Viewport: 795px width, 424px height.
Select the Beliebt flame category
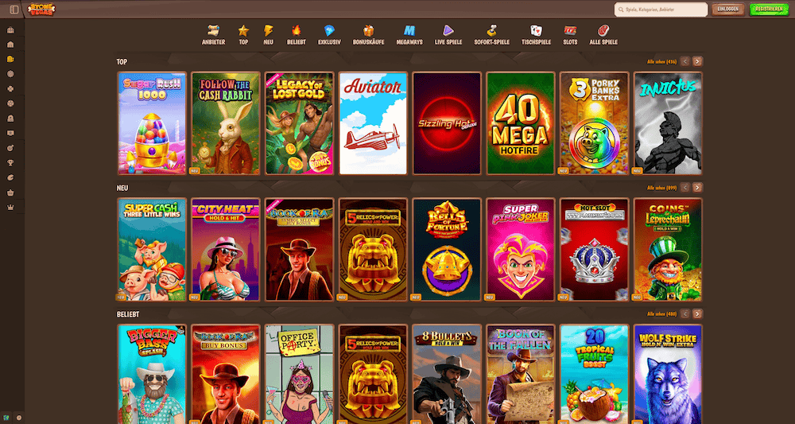[296, 35]
